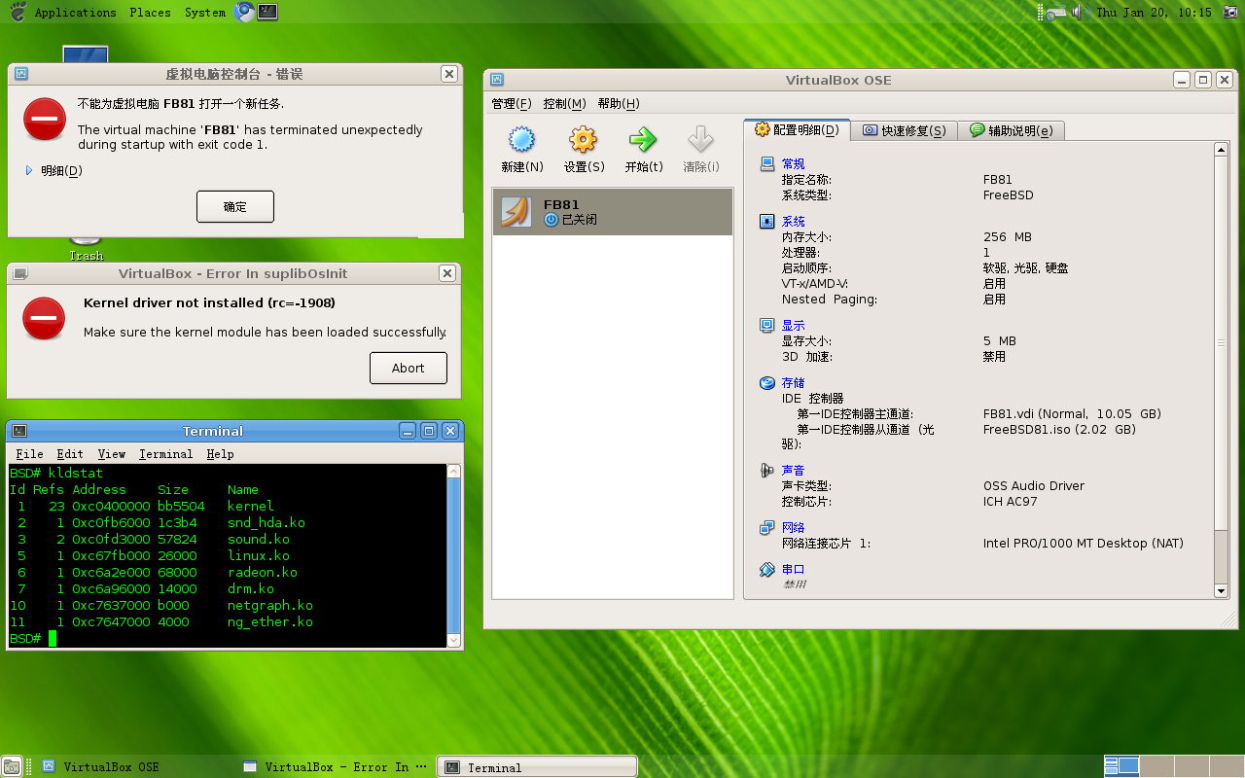
Task: Open the 显示 display settings link
Action: pyautogui.click(x=794, y=326)
